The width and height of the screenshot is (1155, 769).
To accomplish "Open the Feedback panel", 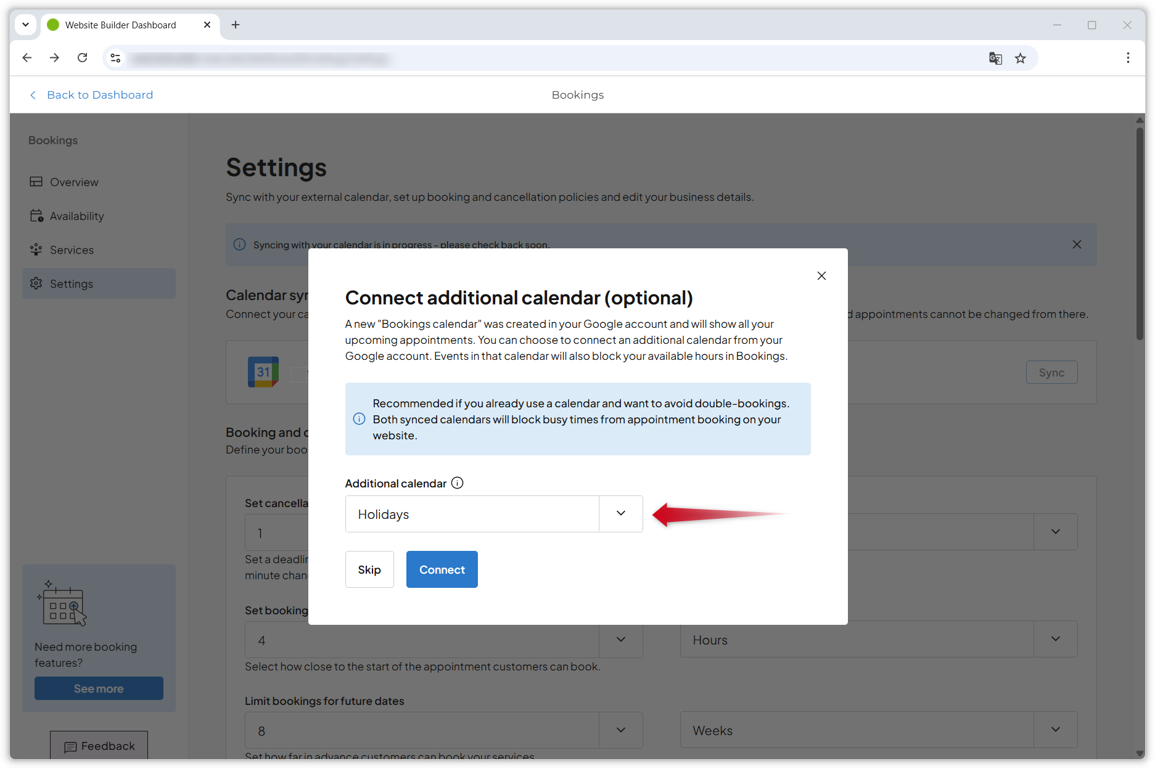I will coord(99,746).
